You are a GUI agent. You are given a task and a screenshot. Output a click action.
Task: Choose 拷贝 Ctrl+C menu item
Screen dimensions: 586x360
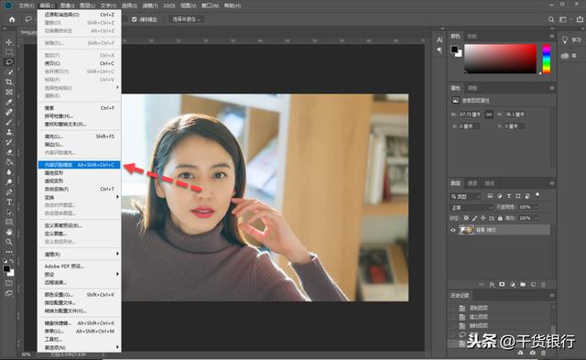tap(80, 63)
